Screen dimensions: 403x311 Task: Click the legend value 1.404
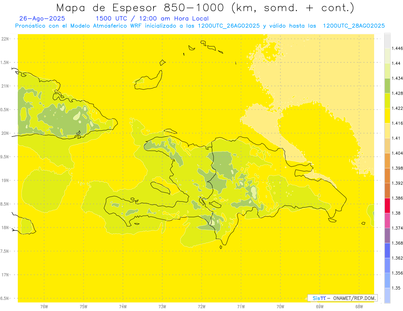397,153
